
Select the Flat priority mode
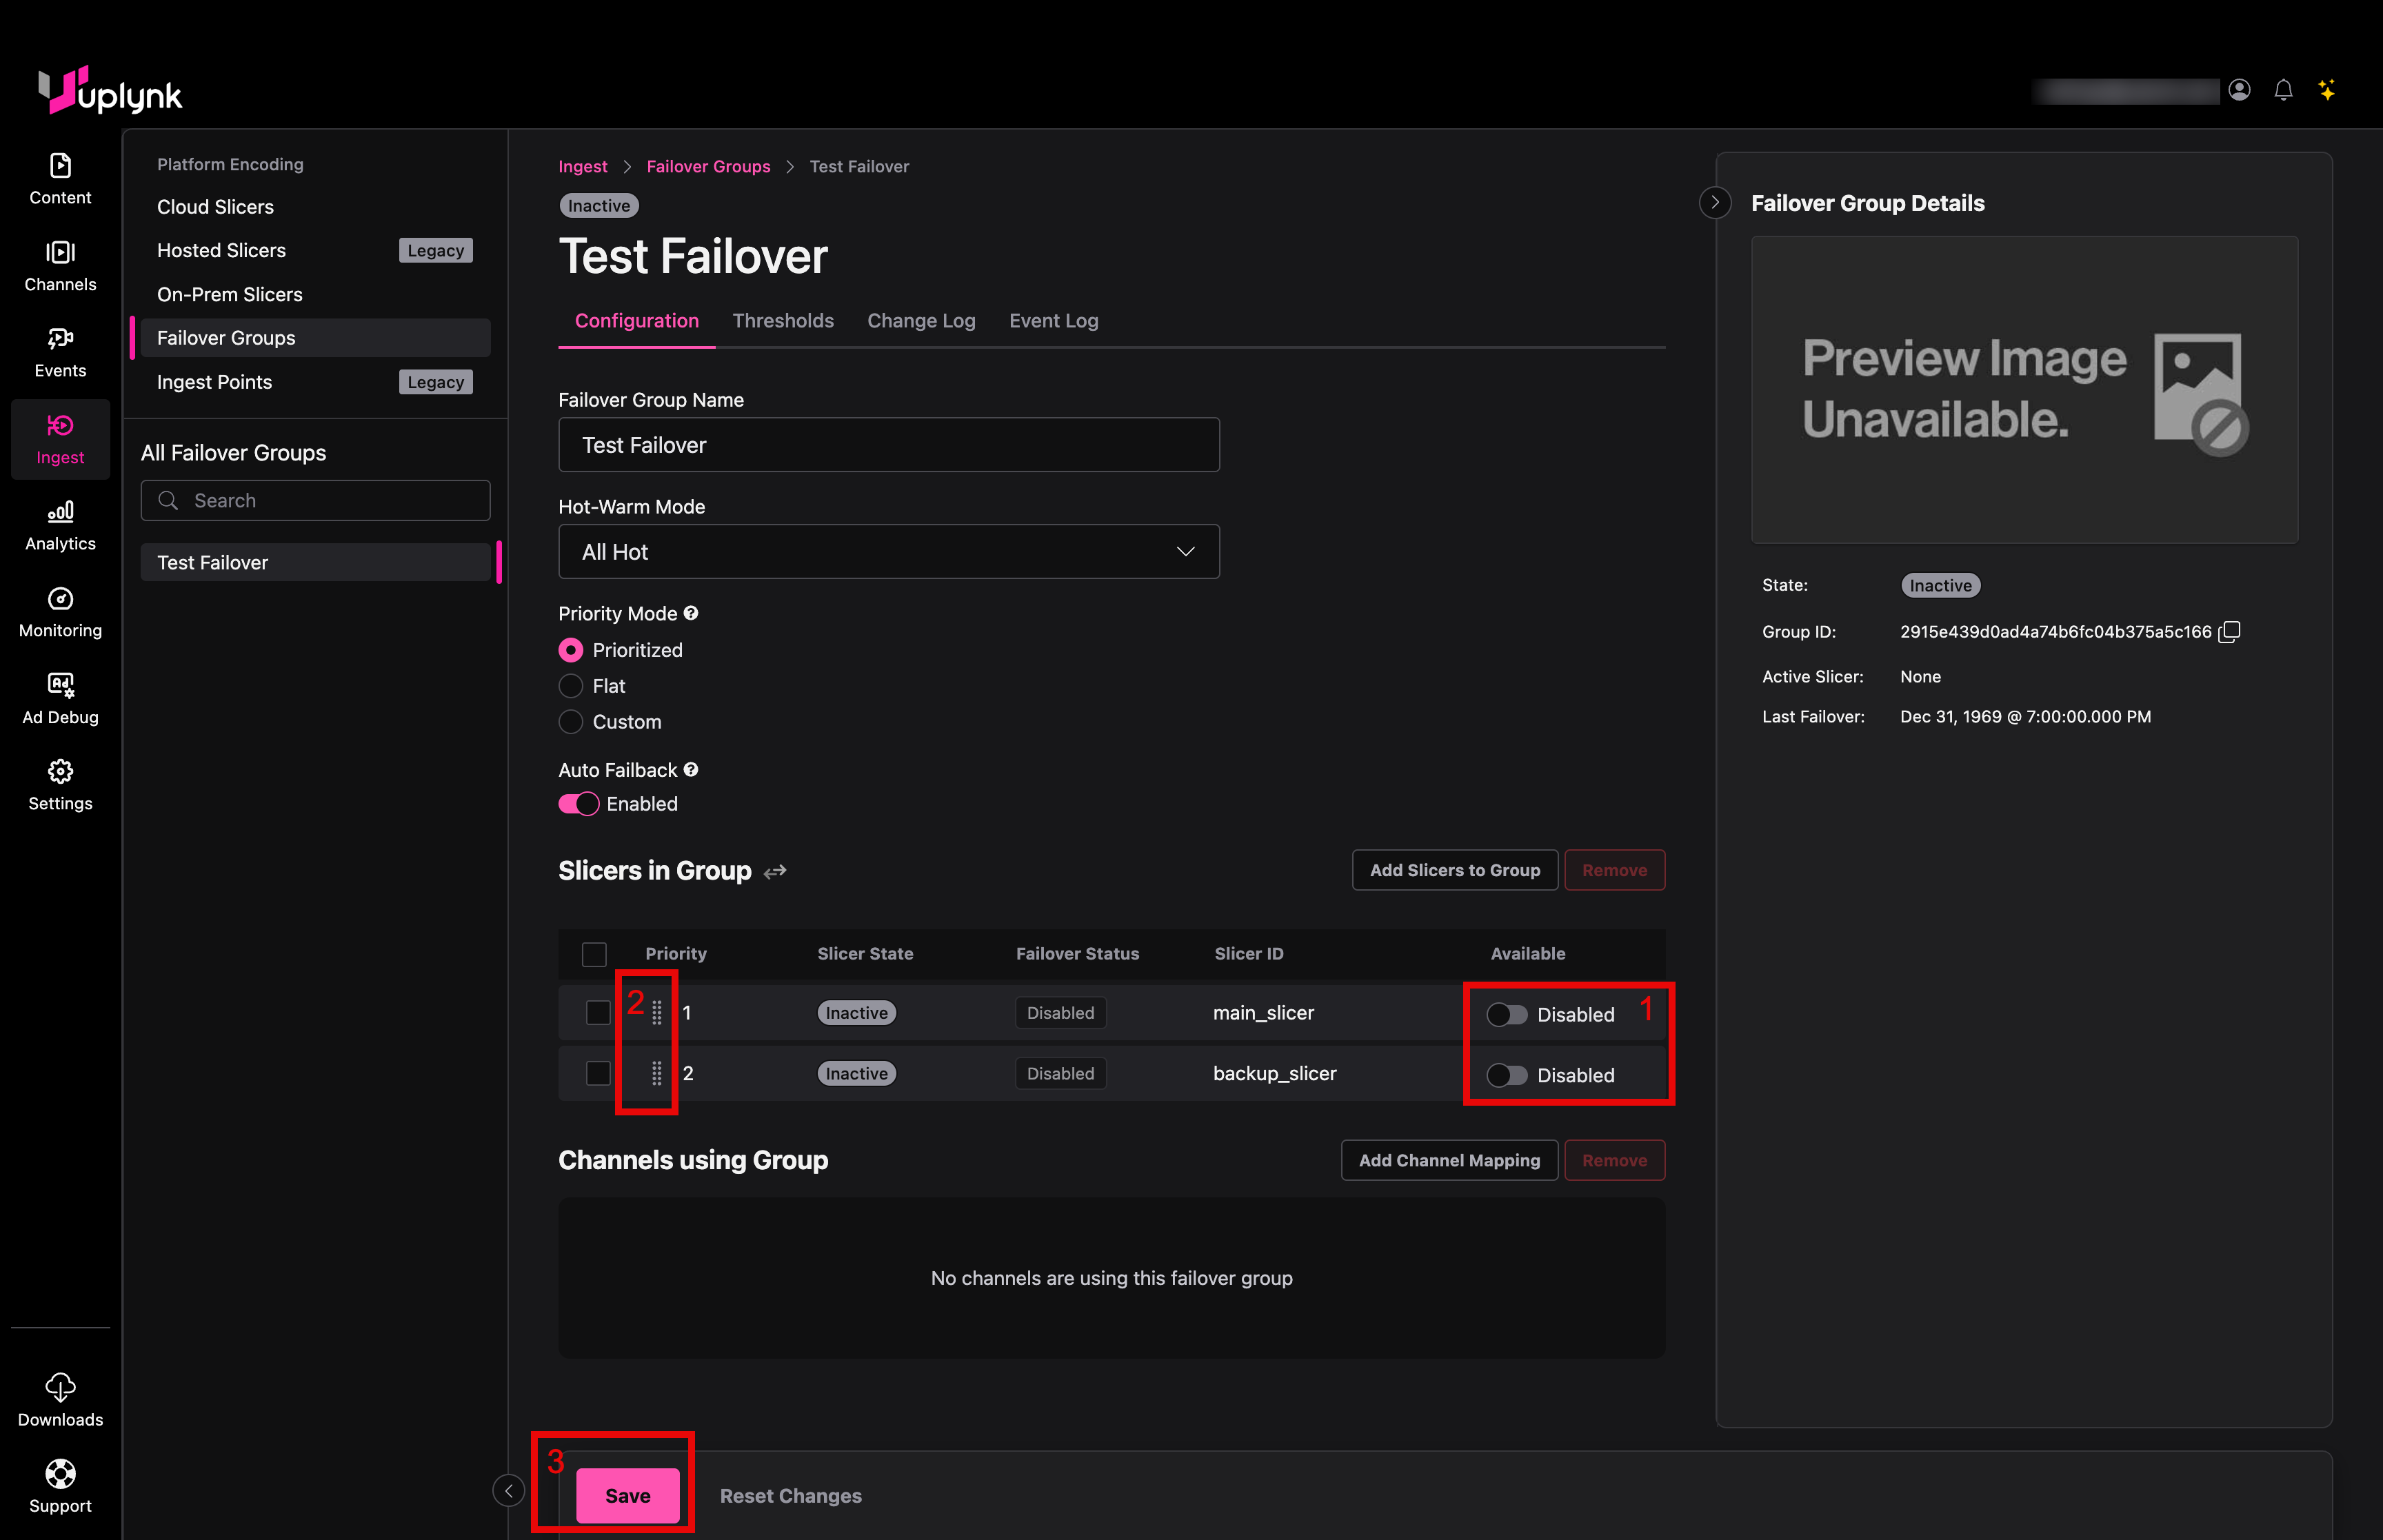571,686
